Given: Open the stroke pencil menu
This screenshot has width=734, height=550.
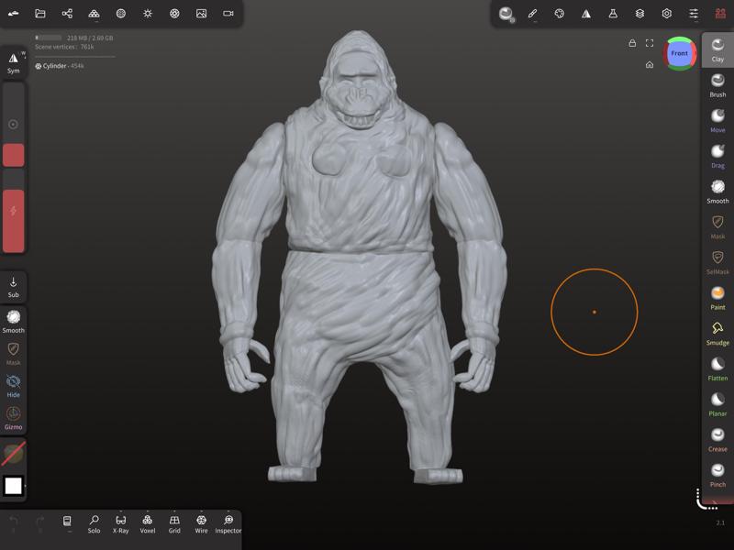Looking at the screenshot, I should coord(532,14).
